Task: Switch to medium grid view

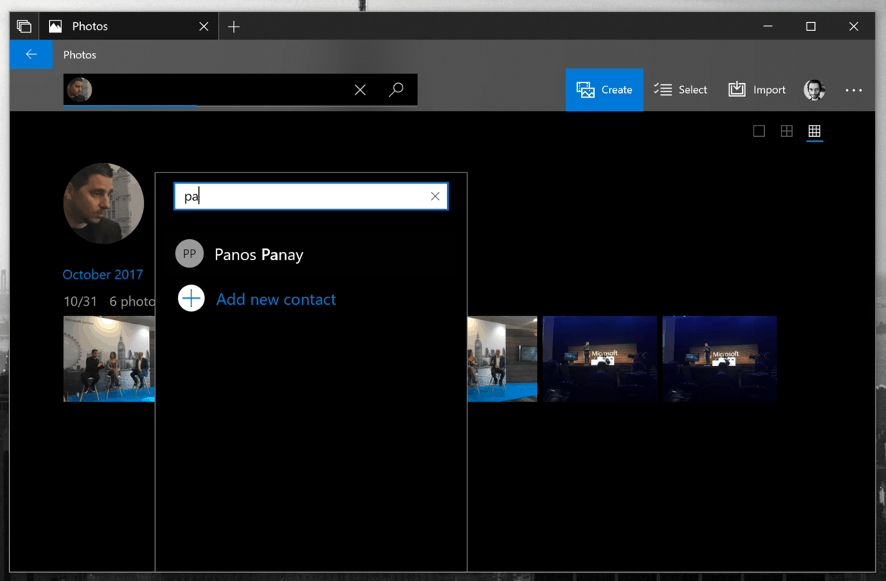Action: point(787,131)
